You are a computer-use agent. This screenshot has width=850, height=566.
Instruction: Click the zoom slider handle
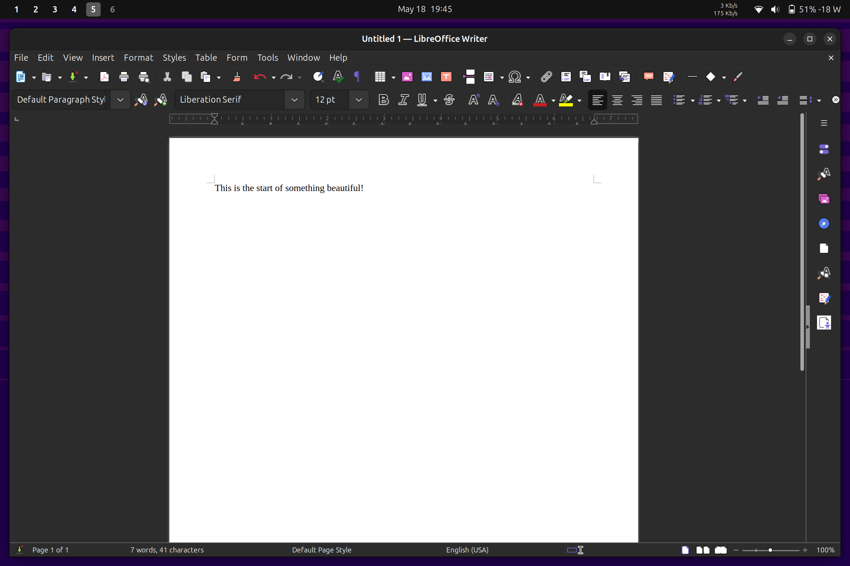[x=770, y=550]
